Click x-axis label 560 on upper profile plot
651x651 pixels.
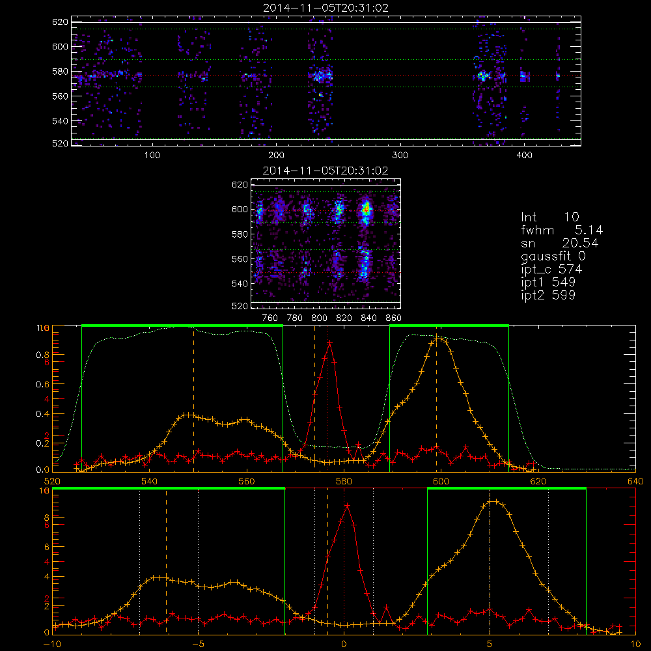247,482
